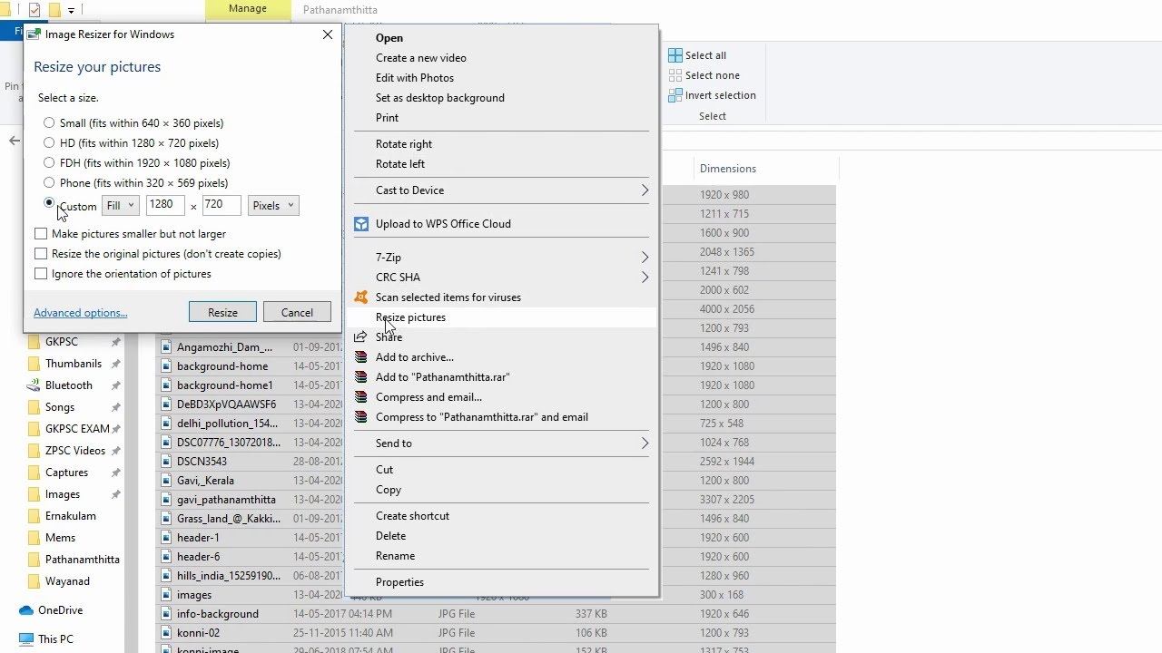Click image icon of Gavi,_Kerala file
Image resolution: width=1162 pixels, height=653 pixels.
click(167, 481)
